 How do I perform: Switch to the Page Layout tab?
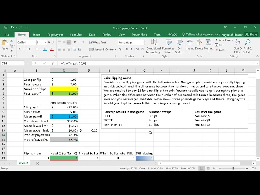pos(55,35)
